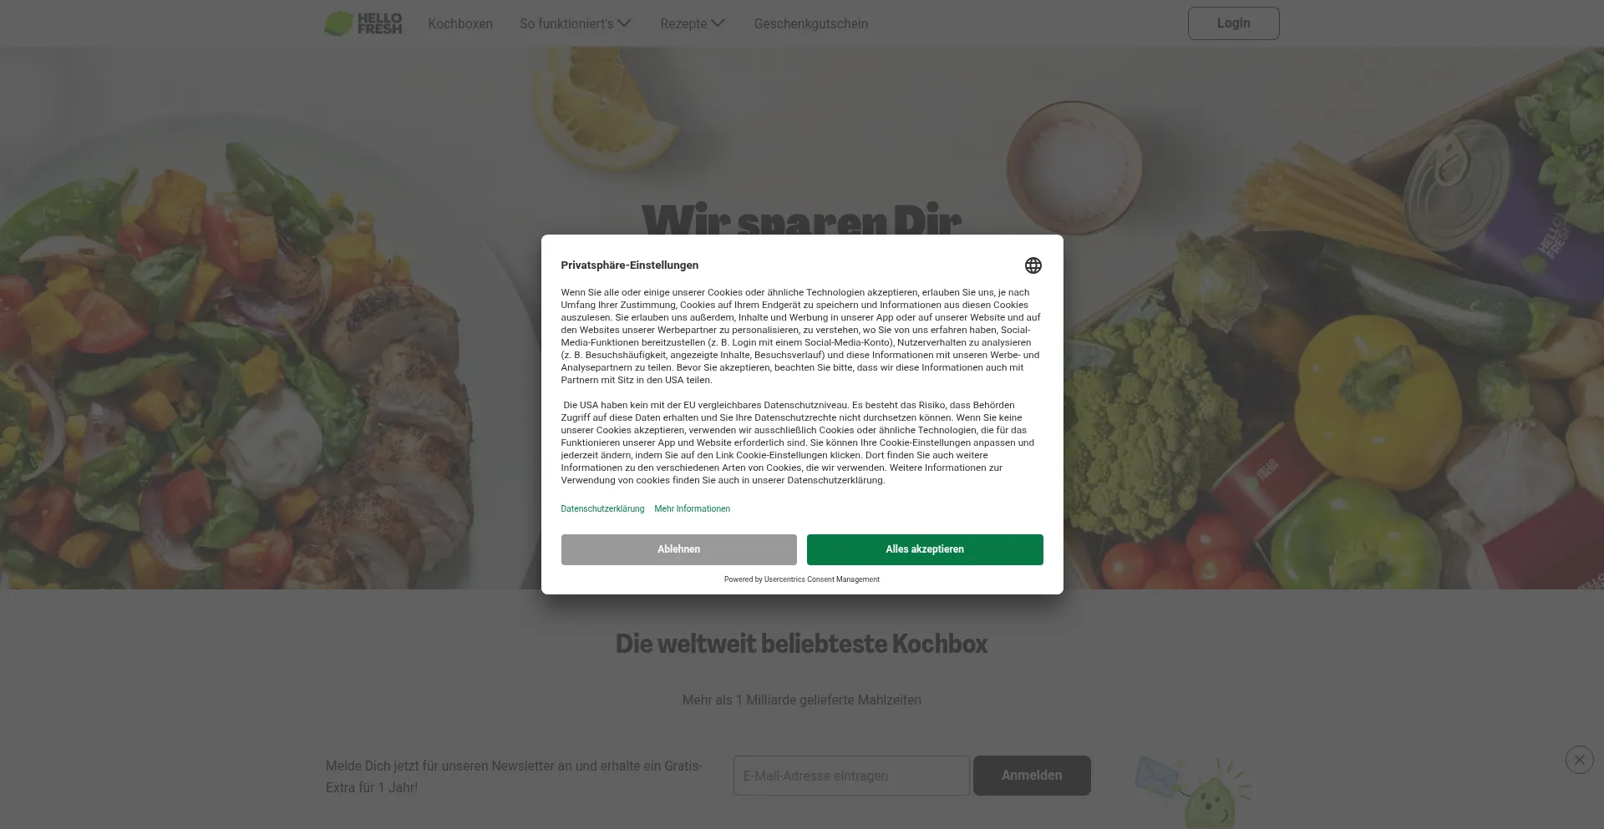
Task: Click the HelloFresh lime logo
Action: [363, 23]
